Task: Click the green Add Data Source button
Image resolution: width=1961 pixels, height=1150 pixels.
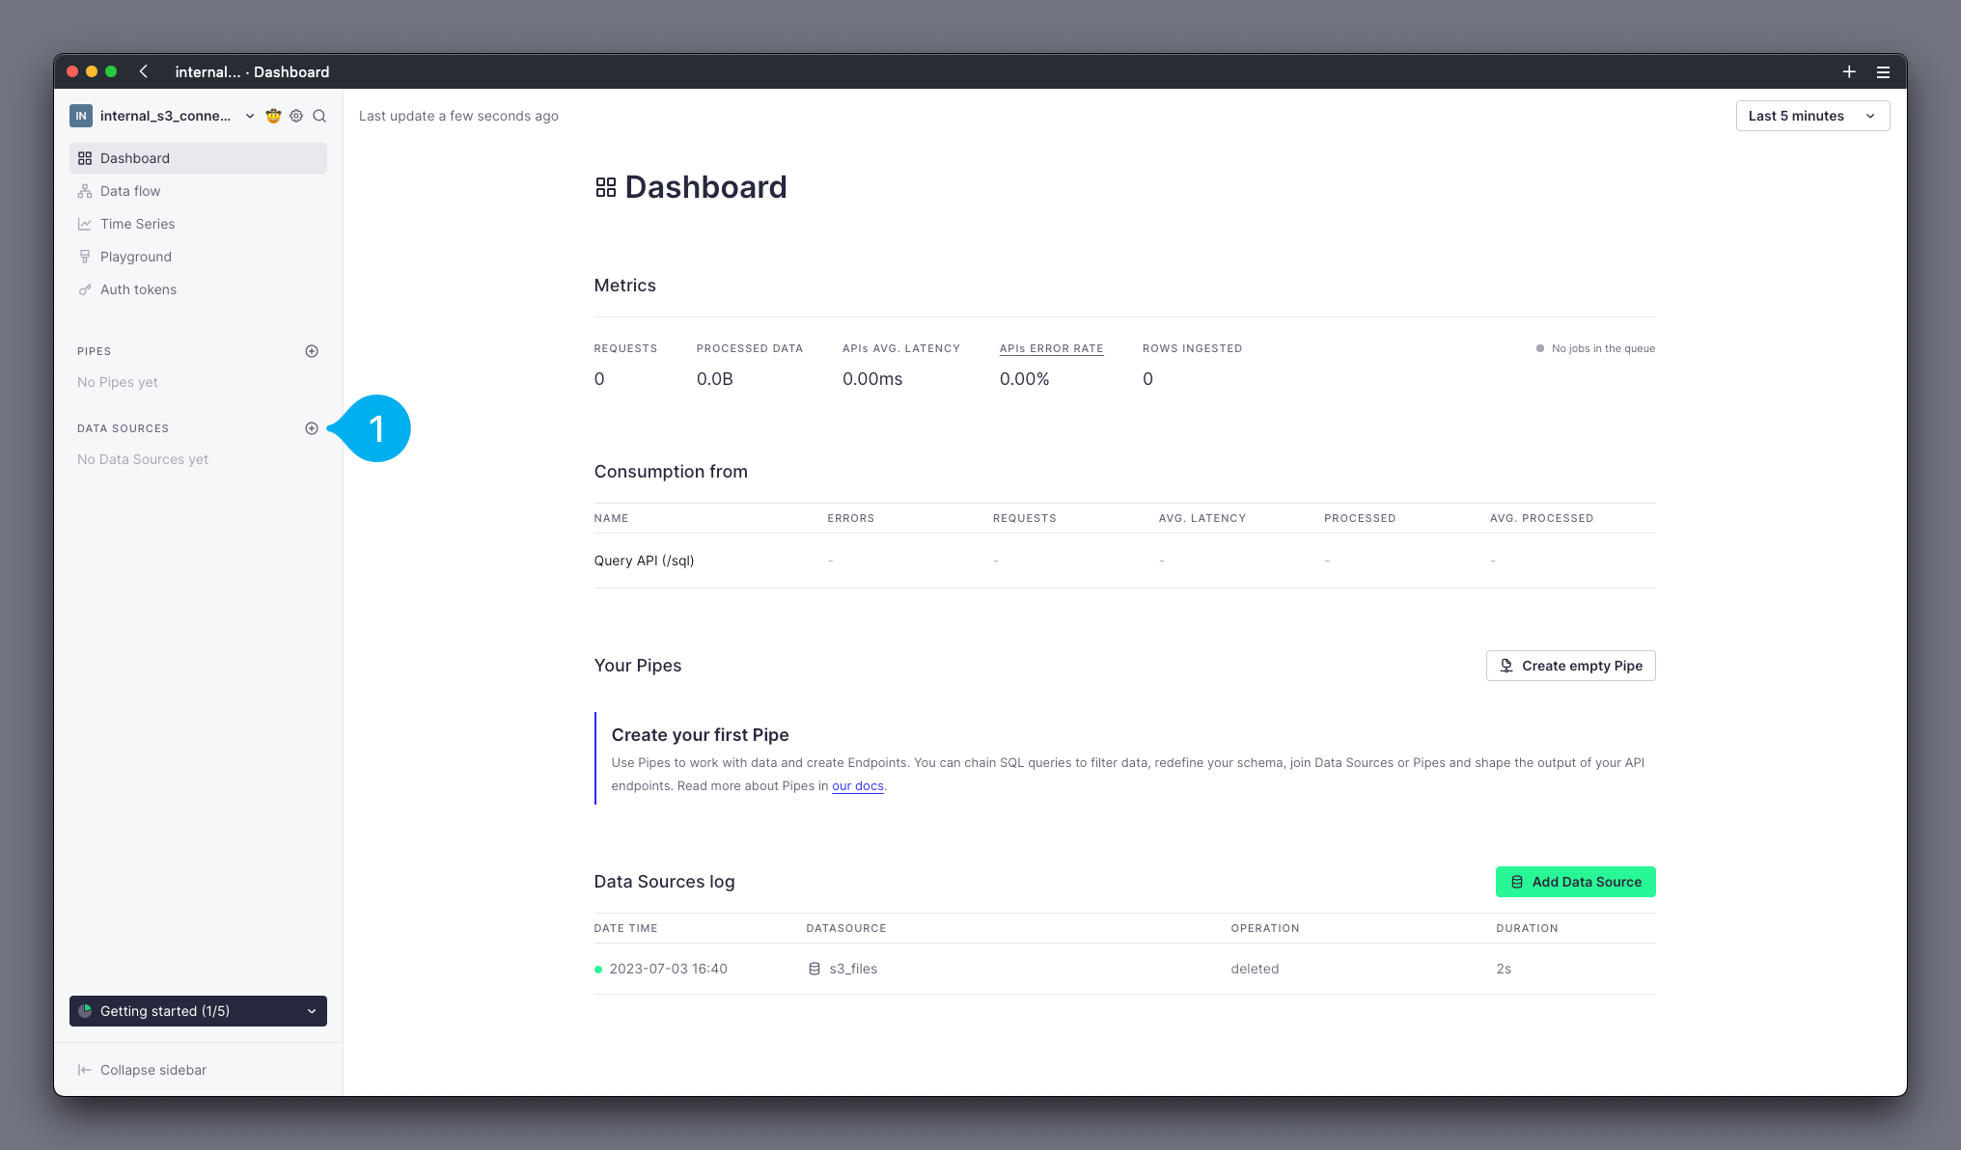Action: point(1575,882)
